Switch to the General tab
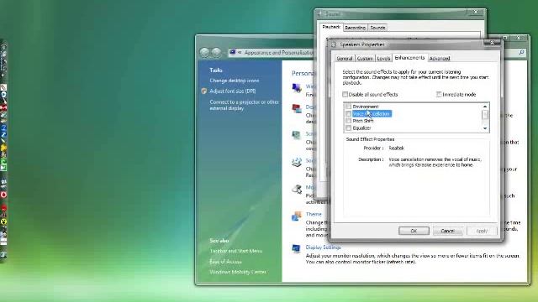The image size is (538, 302). (345, 59)
